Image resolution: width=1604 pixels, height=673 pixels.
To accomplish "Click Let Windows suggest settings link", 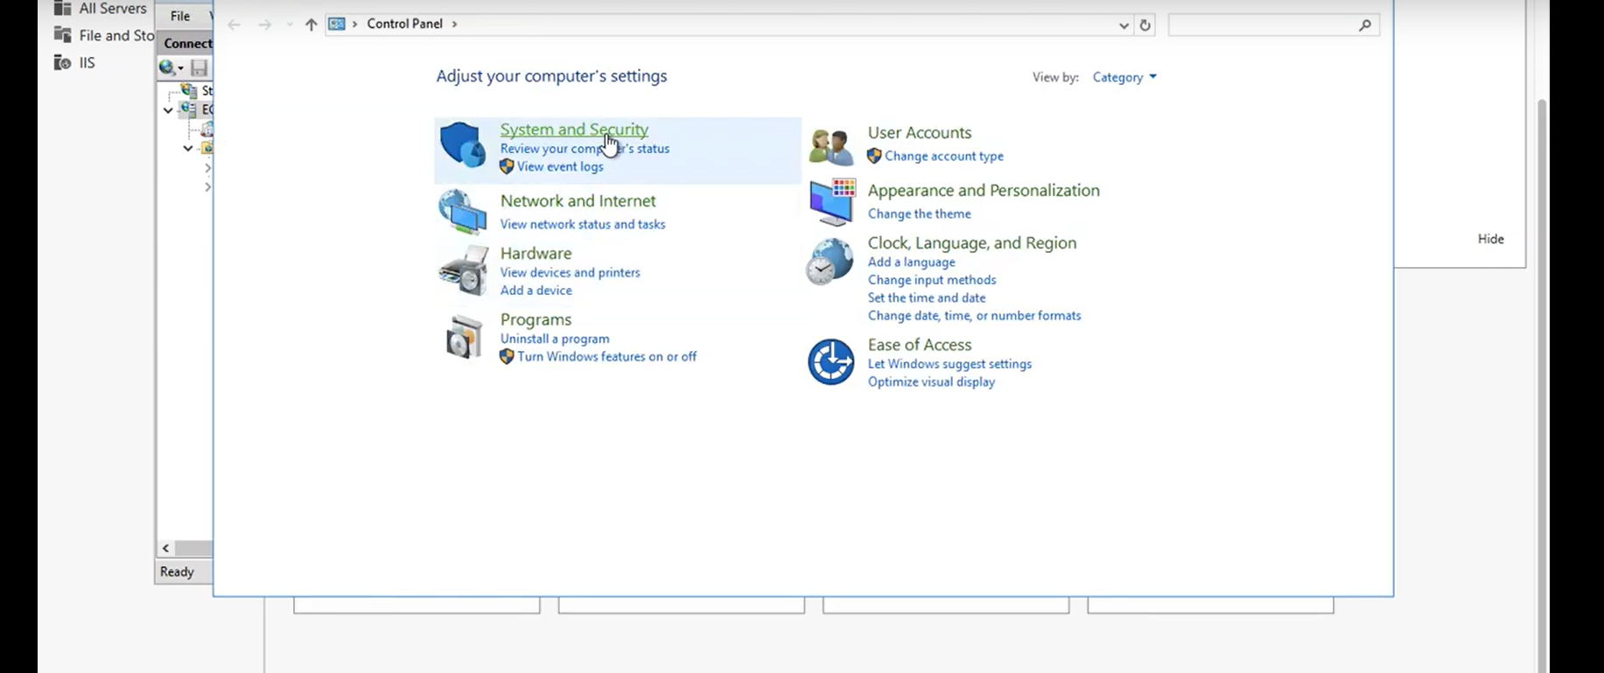I will 949,364.
